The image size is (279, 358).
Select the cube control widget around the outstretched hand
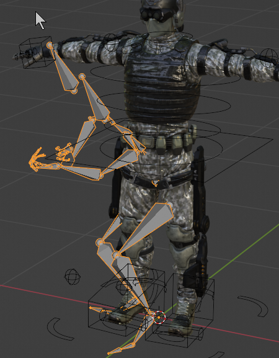(x=37, y=52)
